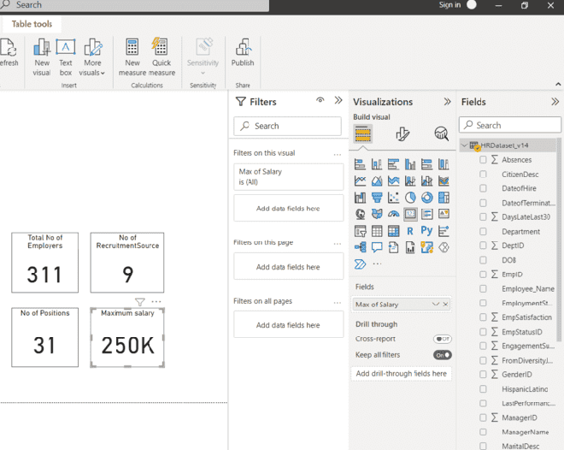
Task: Collapse the Visualizations pane with chevrons
Action: [447, 102]
